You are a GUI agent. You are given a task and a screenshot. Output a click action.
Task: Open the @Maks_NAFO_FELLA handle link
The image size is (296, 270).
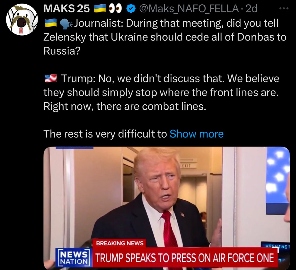coord(189,9)
